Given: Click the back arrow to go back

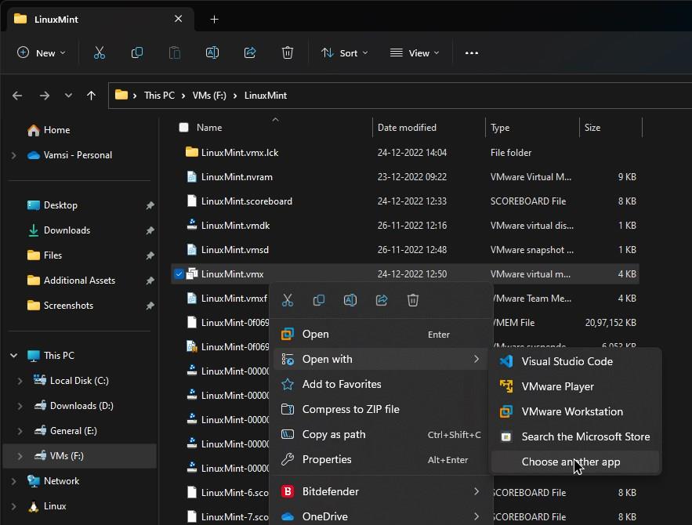Looking at the screenshot, I should [17, 95].
